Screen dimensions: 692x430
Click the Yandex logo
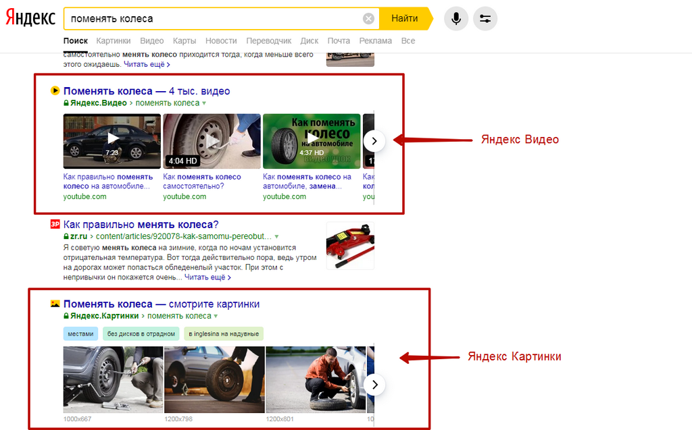(30, 18)
